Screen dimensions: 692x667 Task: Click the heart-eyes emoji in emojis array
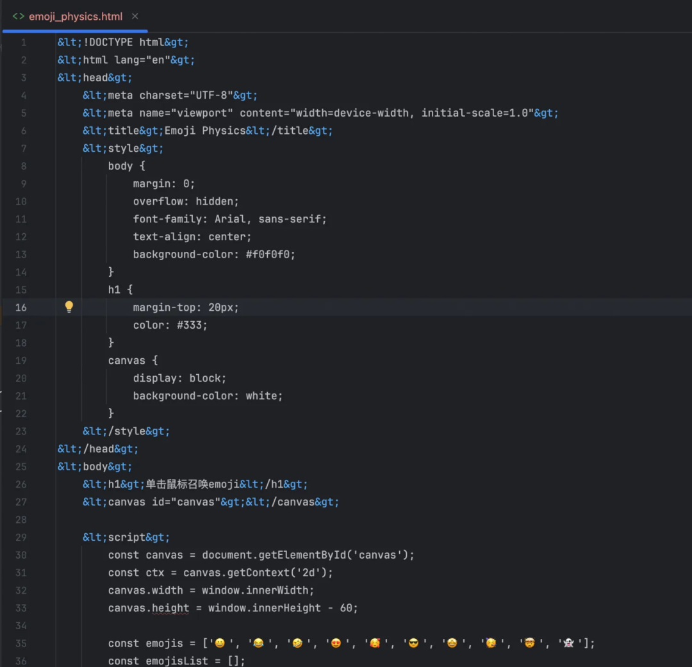pyautogui.click(x=336, y=643)
